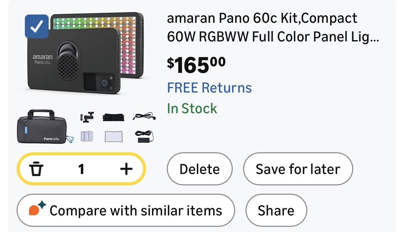Click the $165.00 price

click(196, 65)
